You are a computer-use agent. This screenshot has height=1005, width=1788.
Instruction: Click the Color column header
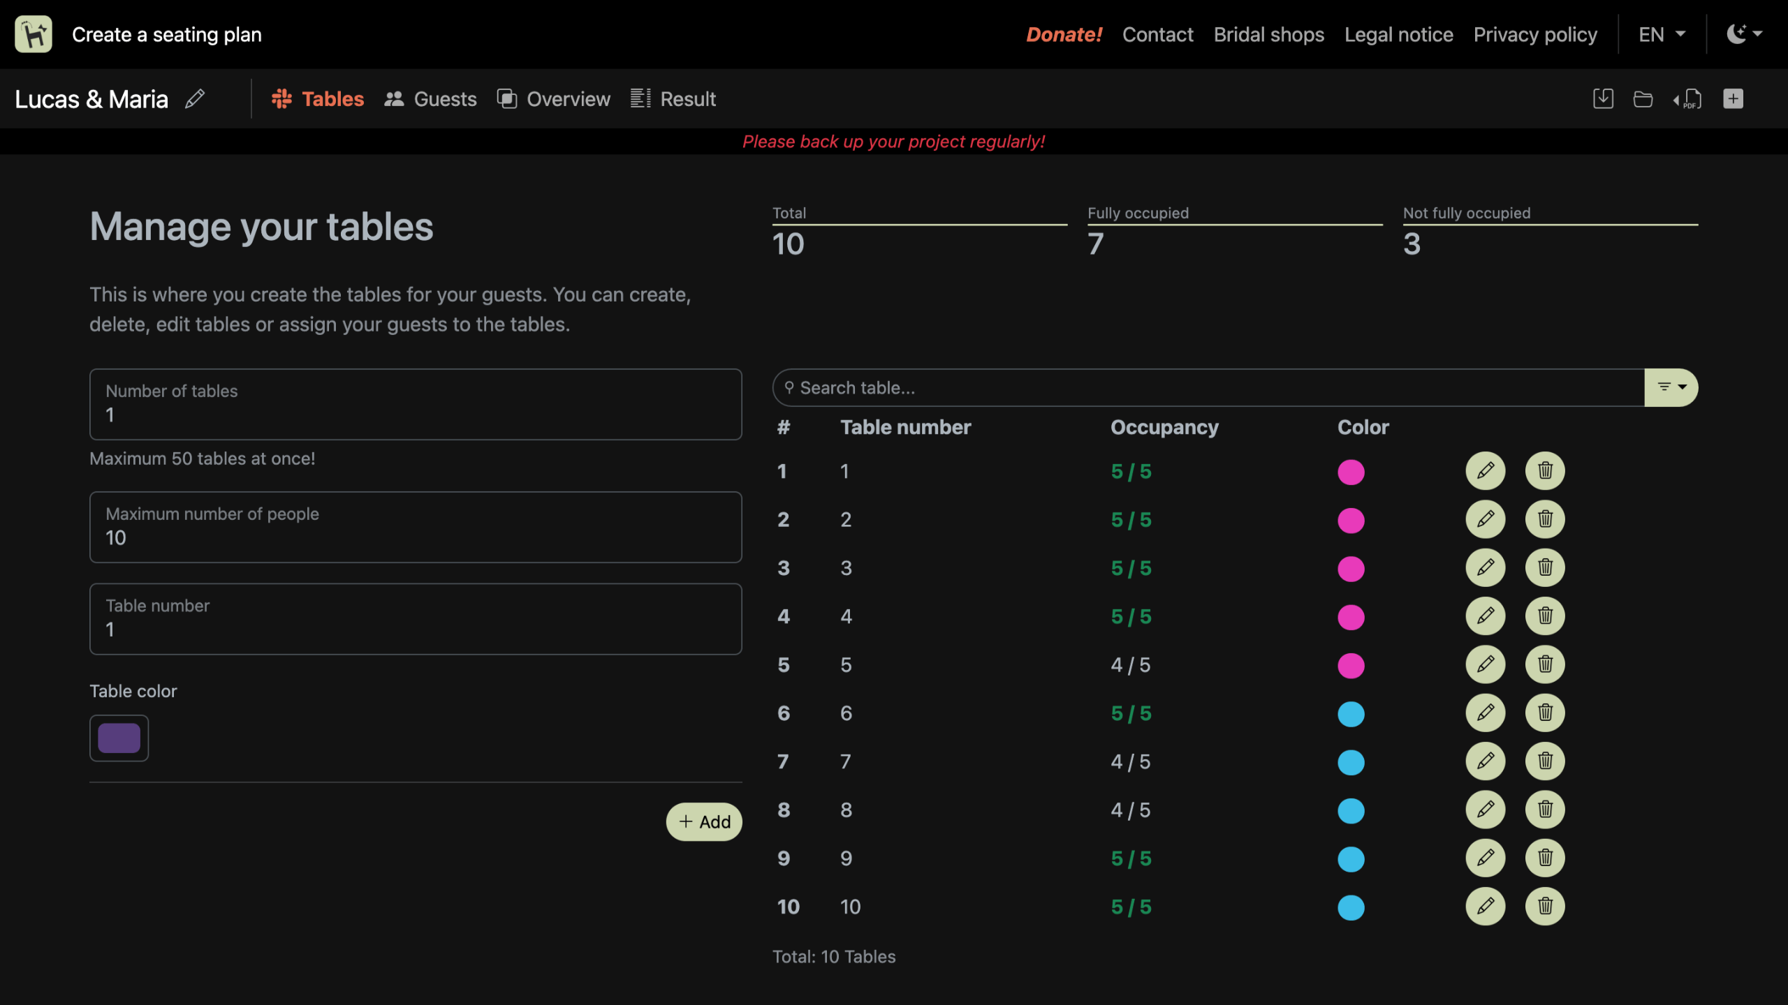[1363, 427]
